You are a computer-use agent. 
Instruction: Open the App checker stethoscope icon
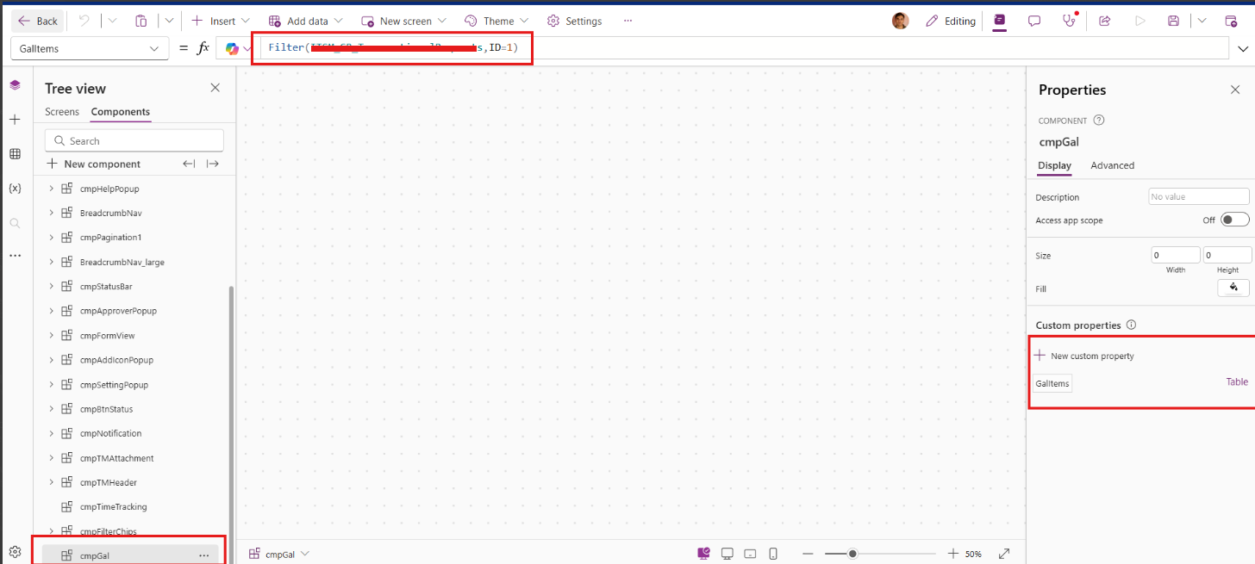pos(1070,21)
